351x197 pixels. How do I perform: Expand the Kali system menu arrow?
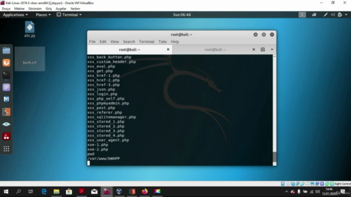pyautogui.click(x=346, y=15)
